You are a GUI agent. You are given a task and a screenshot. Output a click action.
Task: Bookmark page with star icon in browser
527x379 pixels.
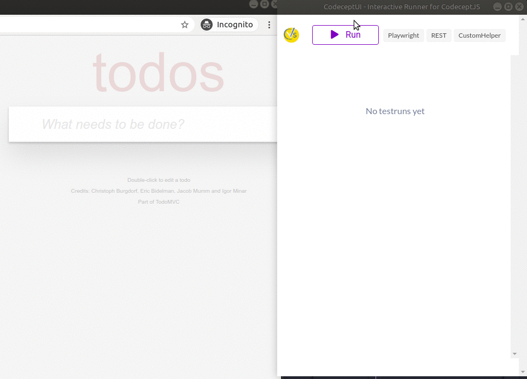[x=185, y=25]
